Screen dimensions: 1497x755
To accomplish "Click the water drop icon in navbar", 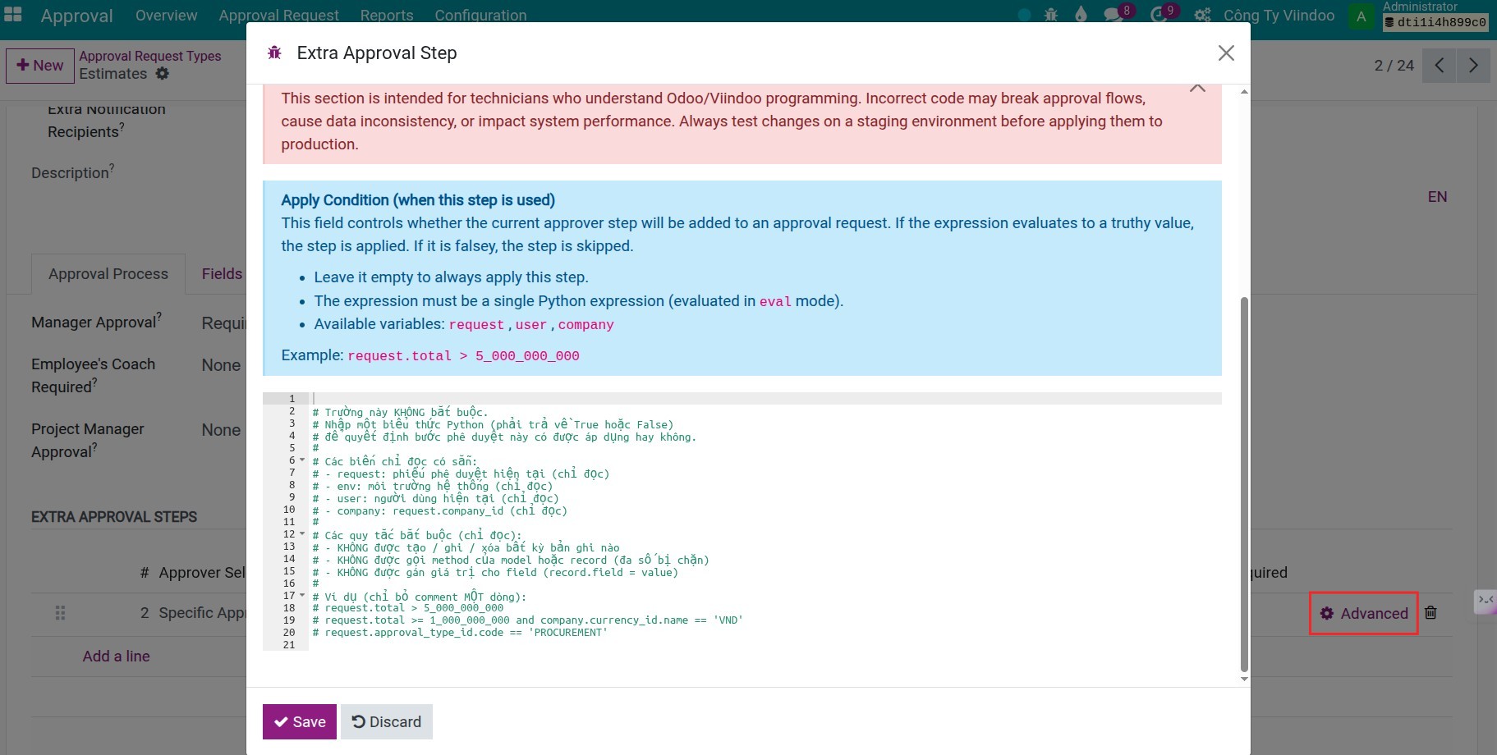I will tap(1081, 15).
